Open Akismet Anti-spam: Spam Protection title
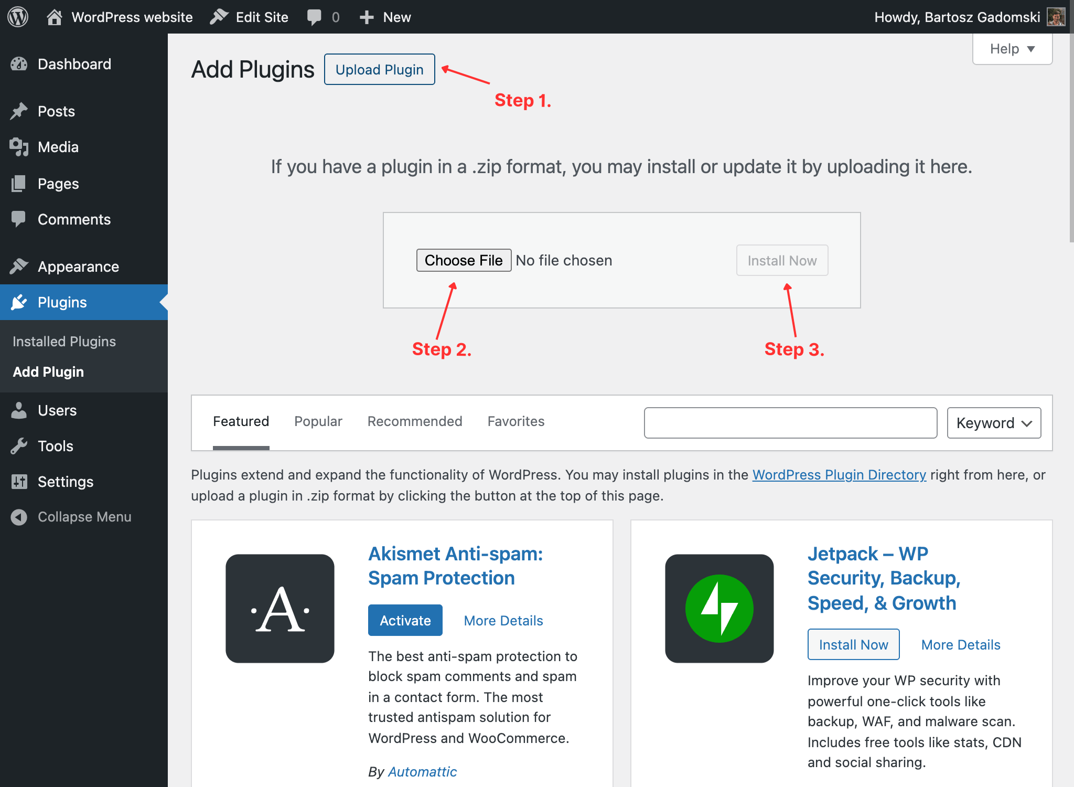The width and height of the screenshot is (1074, 787). point(455,566)
